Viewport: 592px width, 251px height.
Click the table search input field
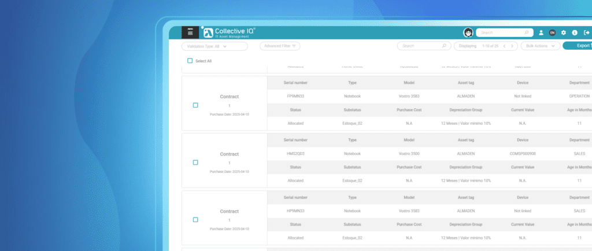(424, 46)
